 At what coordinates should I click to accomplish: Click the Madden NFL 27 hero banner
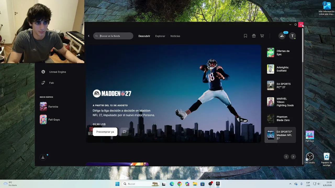(x=174, y=93)
